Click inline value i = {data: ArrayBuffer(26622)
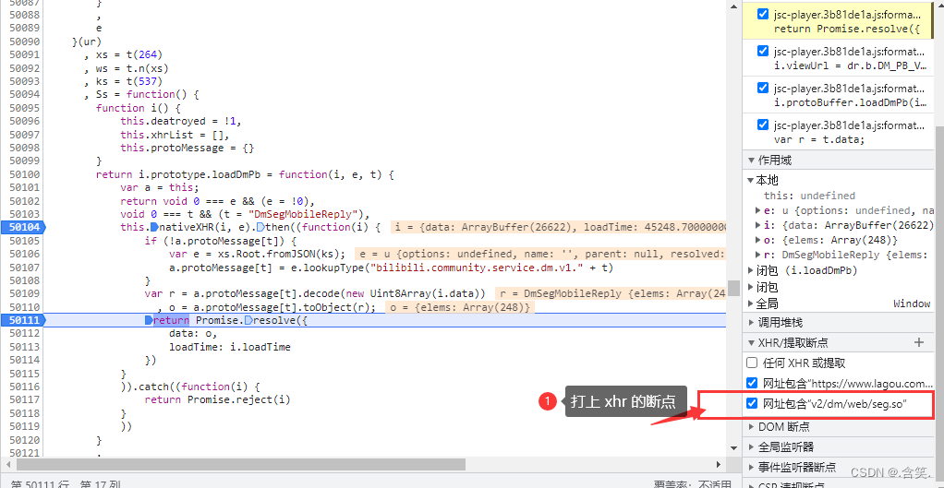 (x=559, y=227)
